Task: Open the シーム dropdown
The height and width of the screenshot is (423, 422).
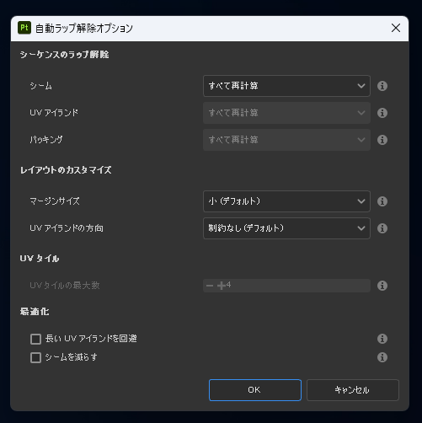Action: click(x=286, y=86)
